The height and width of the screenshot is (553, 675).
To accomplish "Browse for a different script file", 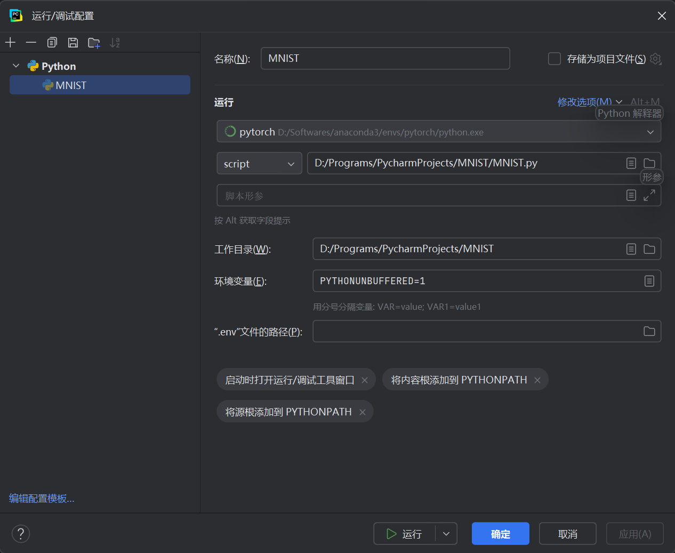I will 649,163.
